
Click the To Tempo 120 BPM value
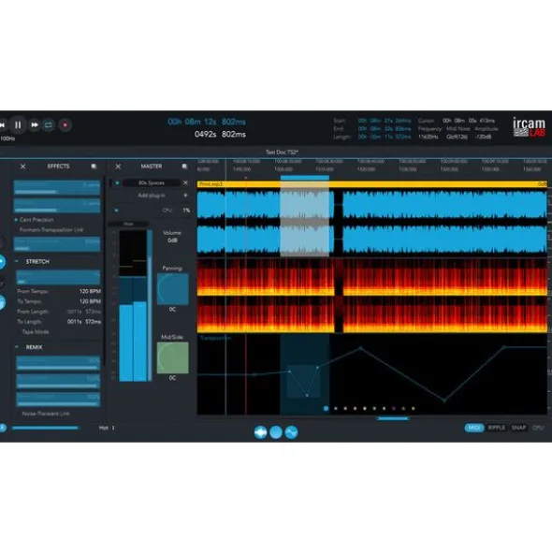tap(90, 301)
